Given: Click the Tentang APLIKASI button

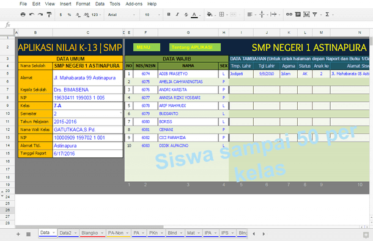Looking at the screenshot, I should (195, 47).
